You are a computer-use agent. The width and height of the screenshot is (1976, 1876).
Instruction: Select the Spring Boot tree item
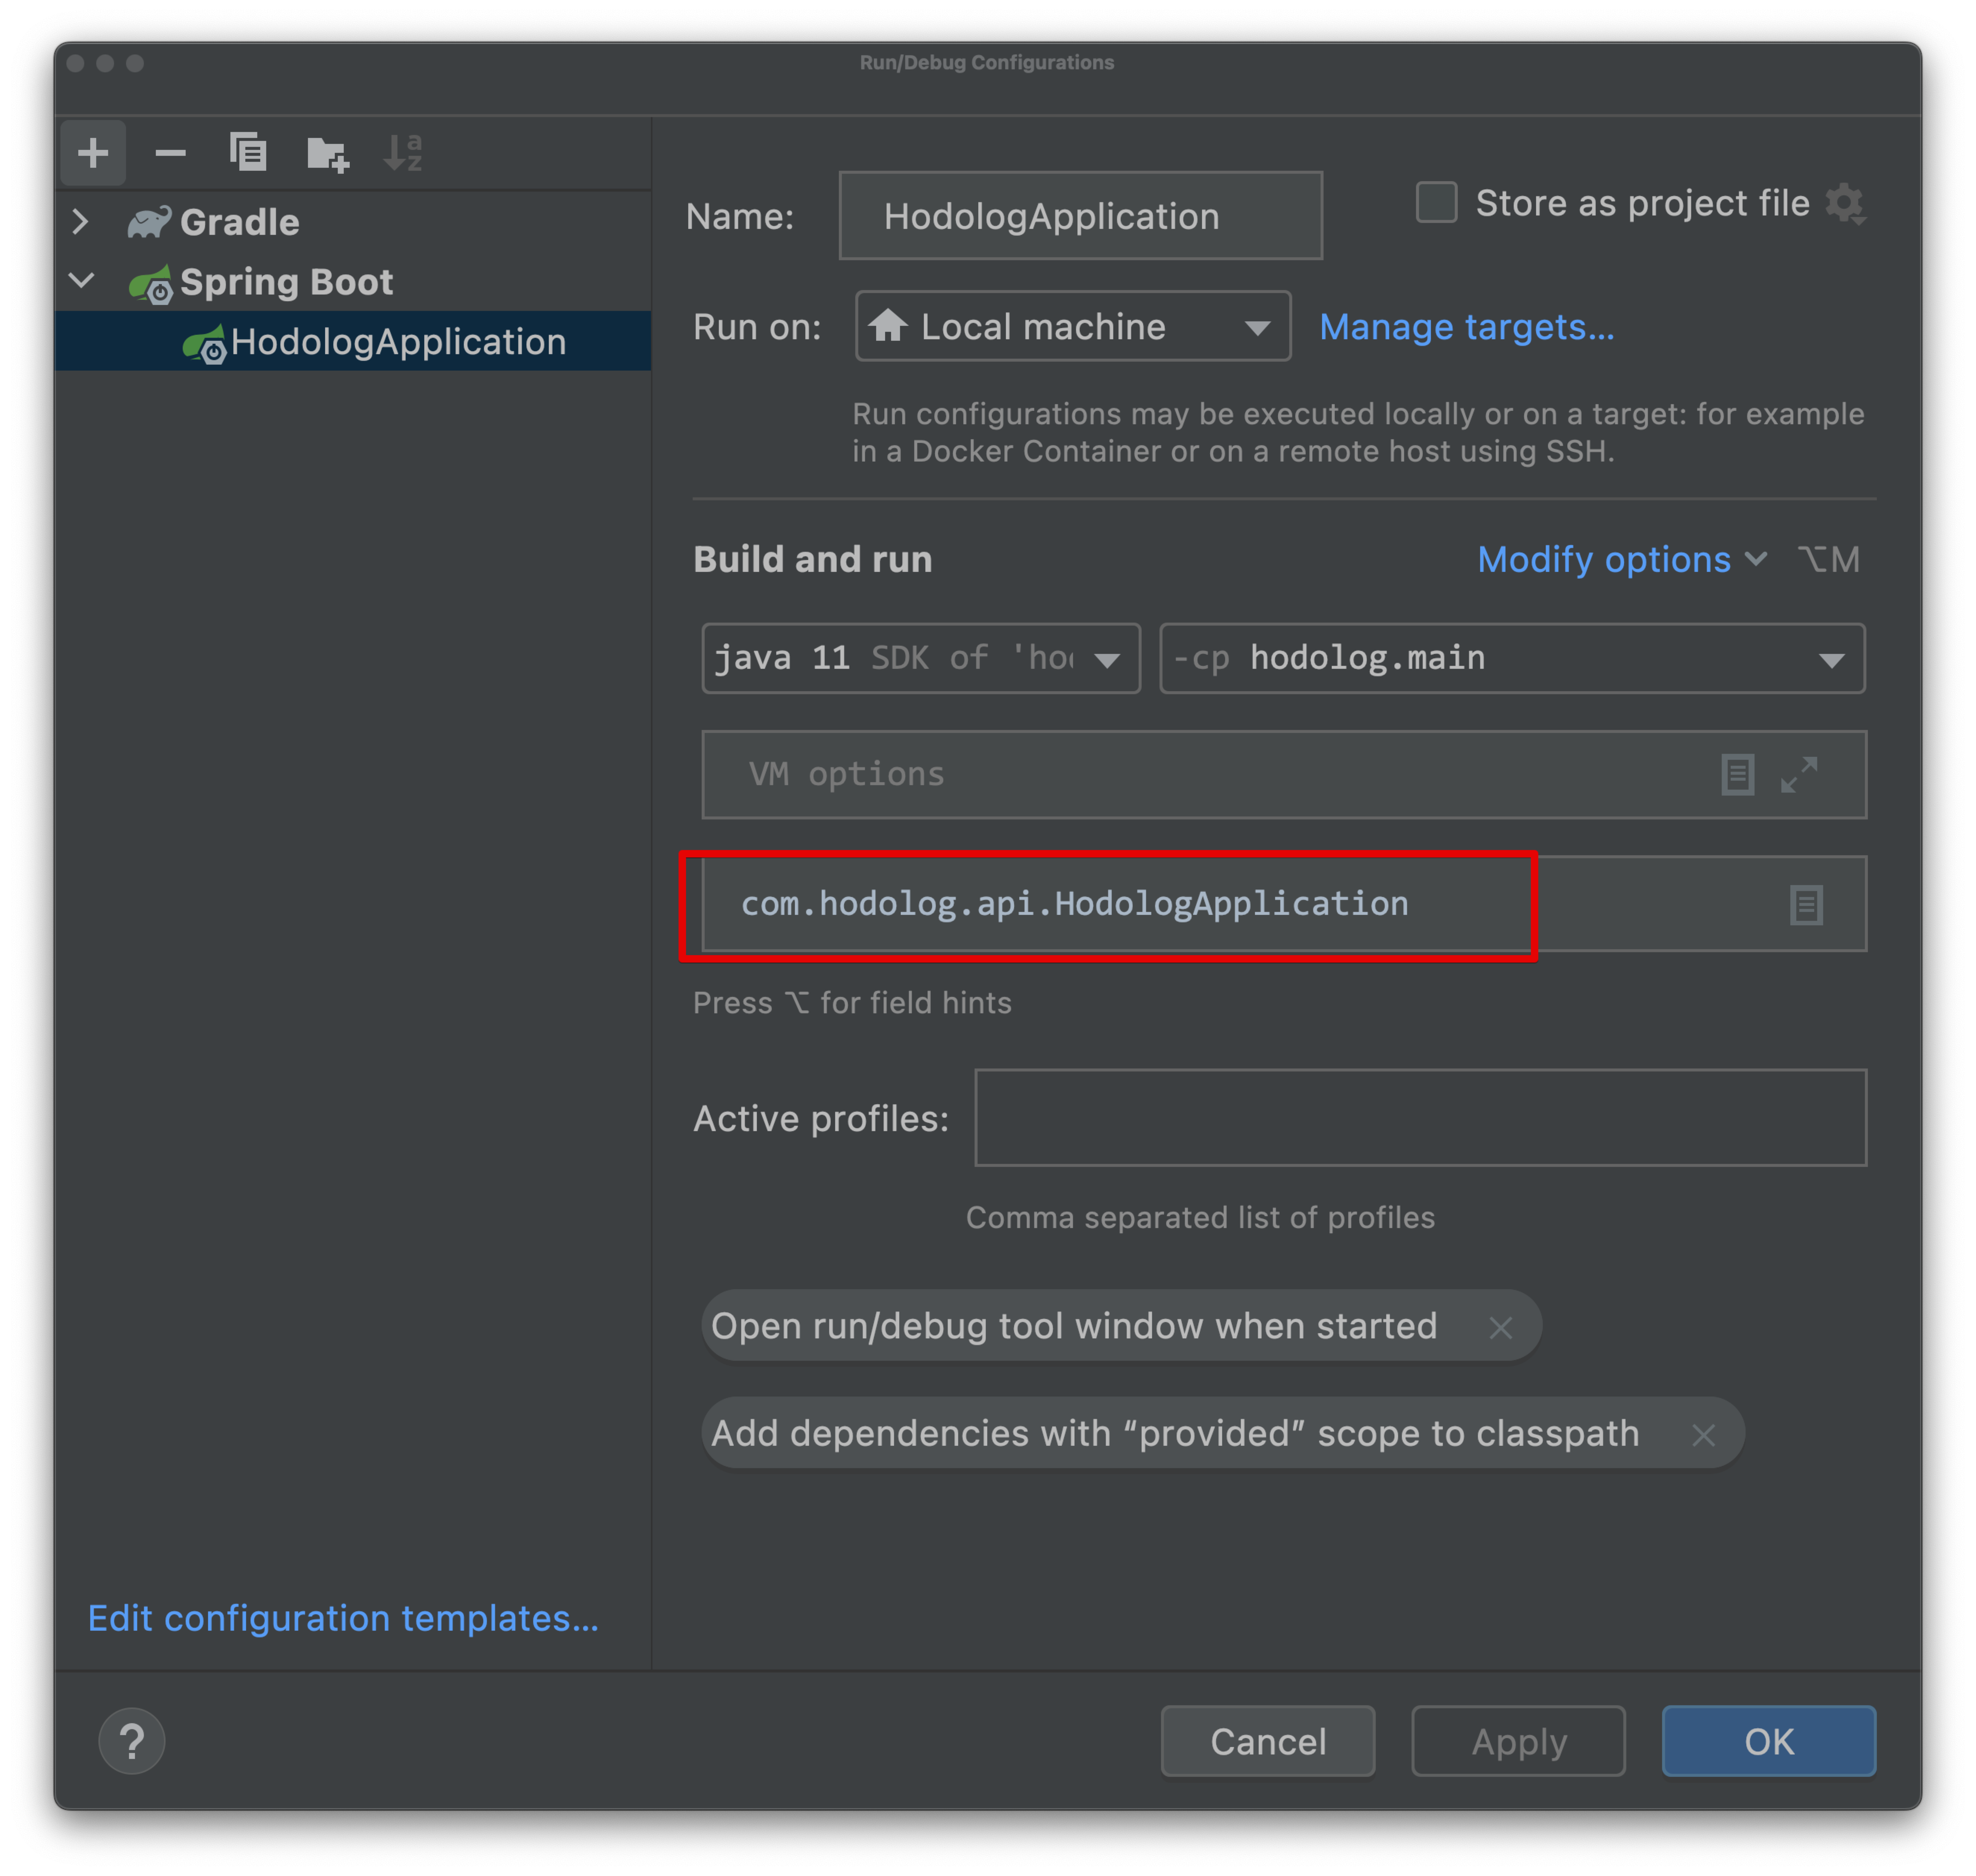click(353, 281)
